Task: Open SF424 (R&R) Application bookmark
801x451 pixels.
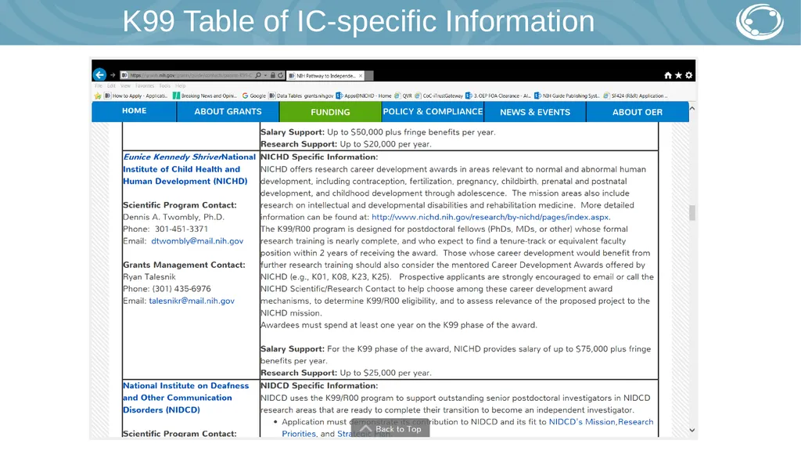Action: click(635, 96)
